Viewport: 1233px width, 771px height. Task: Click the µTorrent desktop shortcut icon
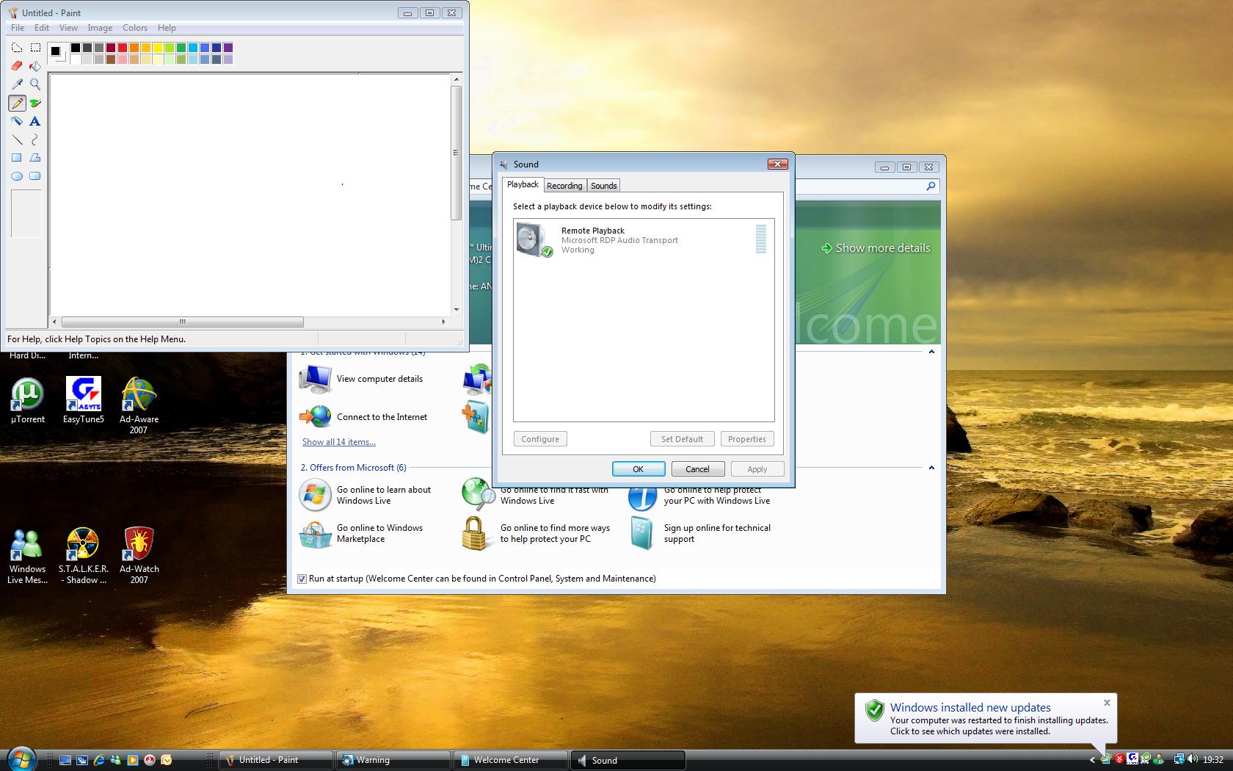[x=27, y=400]
